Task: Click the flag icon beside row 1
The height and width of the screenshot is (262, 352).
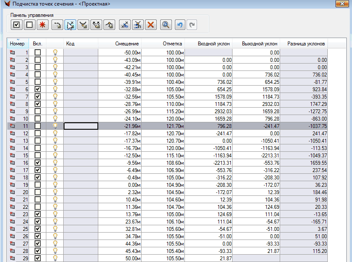Action: 12,52
